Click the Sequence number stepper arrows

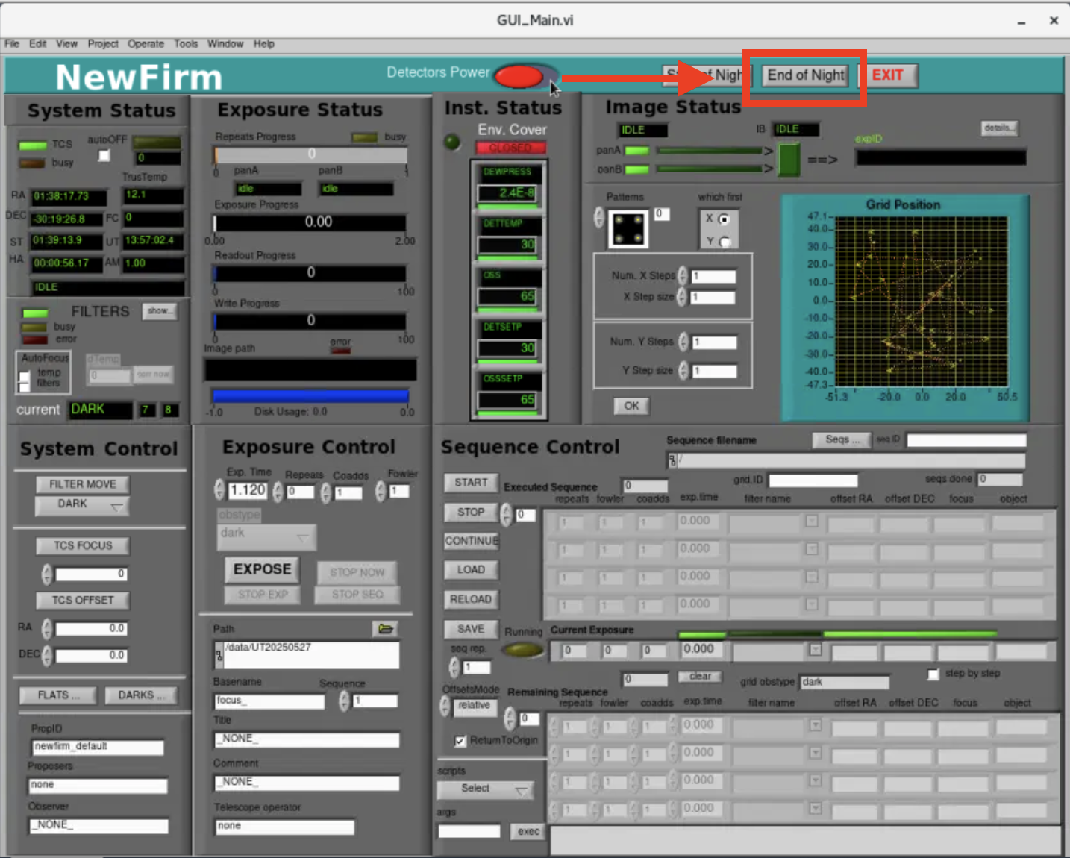(x=344, y=701)
